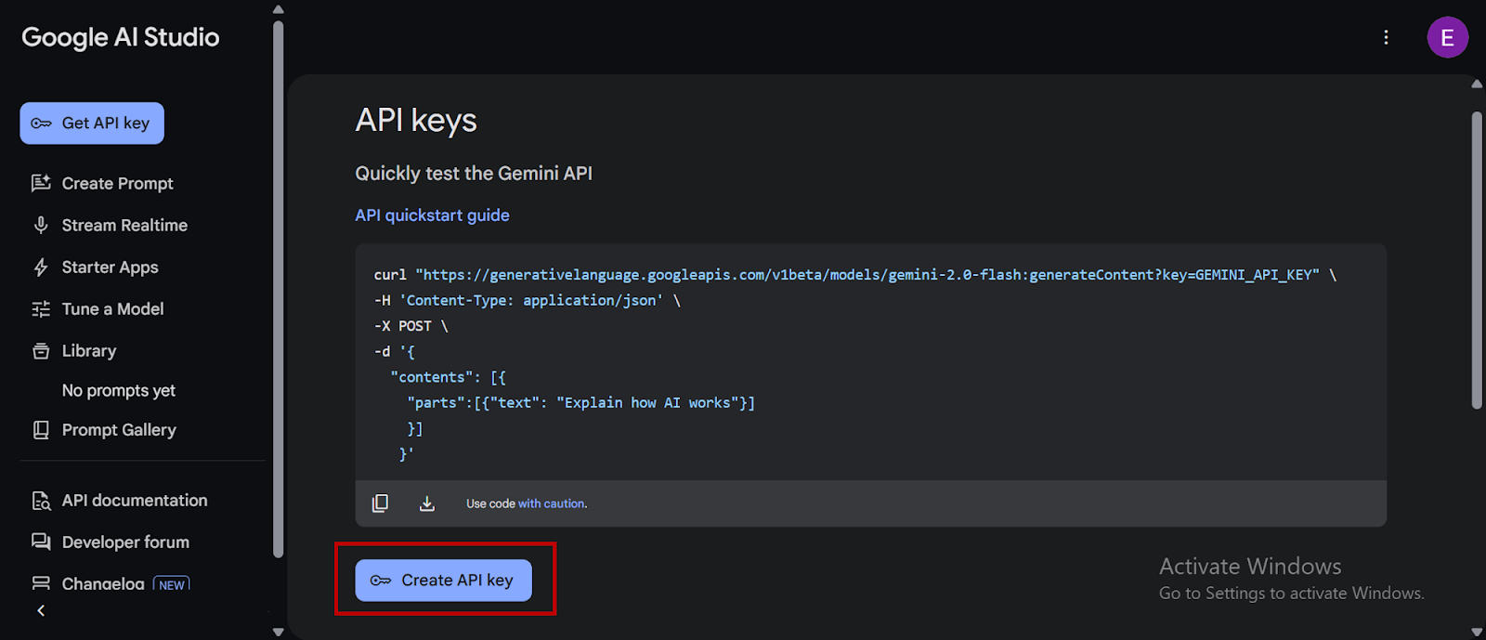Click the Google AI Studio logo
The height and width of the screenshot is (640, 1486).
[x=121, y=37]
